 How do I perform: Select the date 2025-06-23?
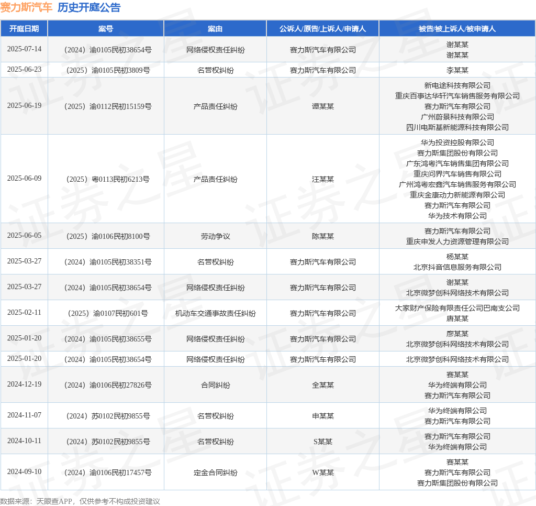(24, 70)
